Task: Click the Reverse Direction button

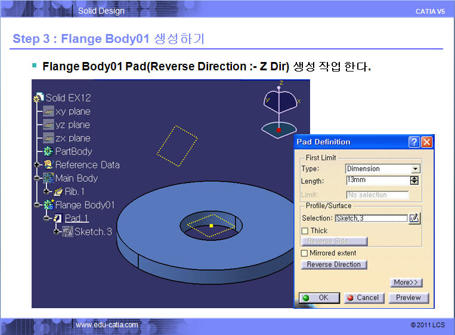Action: pos(334,265)
